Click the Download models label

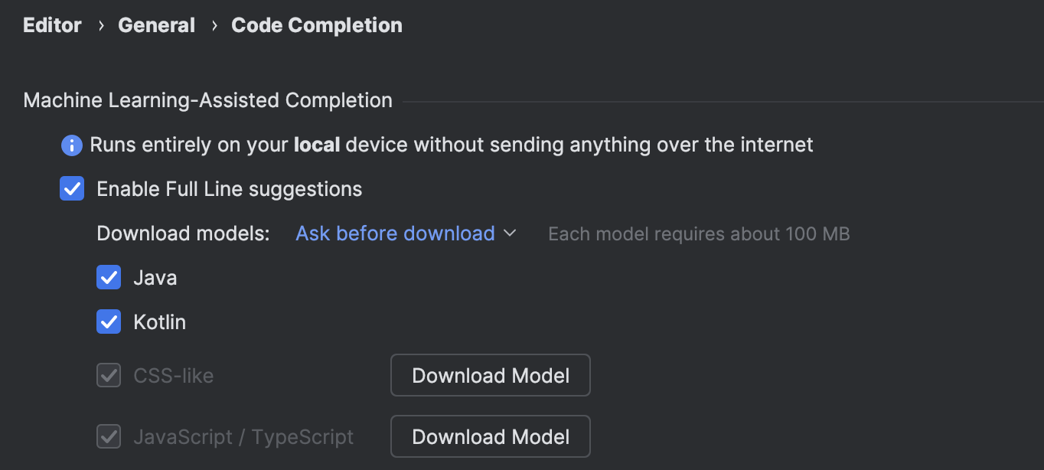(x=184, y=233)
